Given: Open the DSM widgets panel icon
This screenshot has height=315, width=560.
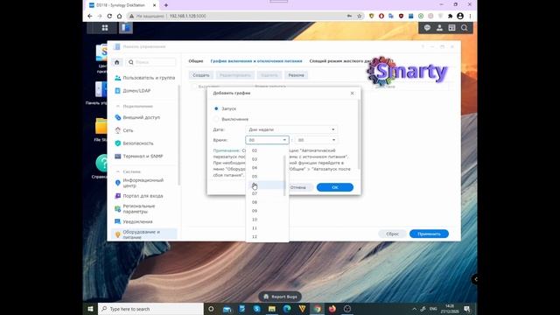Looking at the screenshot, I should pyautogui.click(x=451, y=28).
